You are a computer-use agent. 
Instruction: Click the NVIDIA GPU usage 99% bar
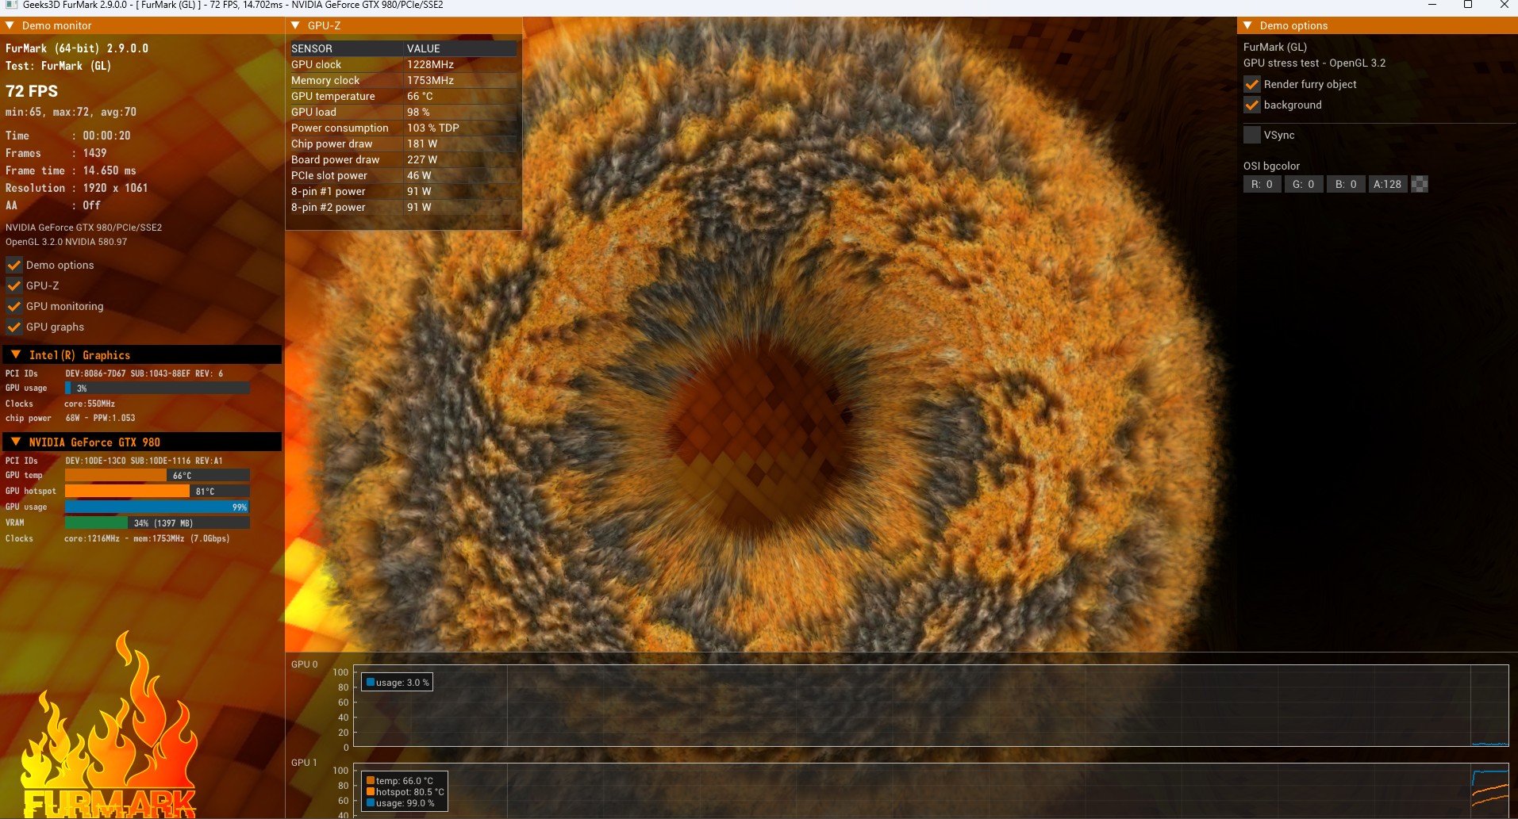157,507
